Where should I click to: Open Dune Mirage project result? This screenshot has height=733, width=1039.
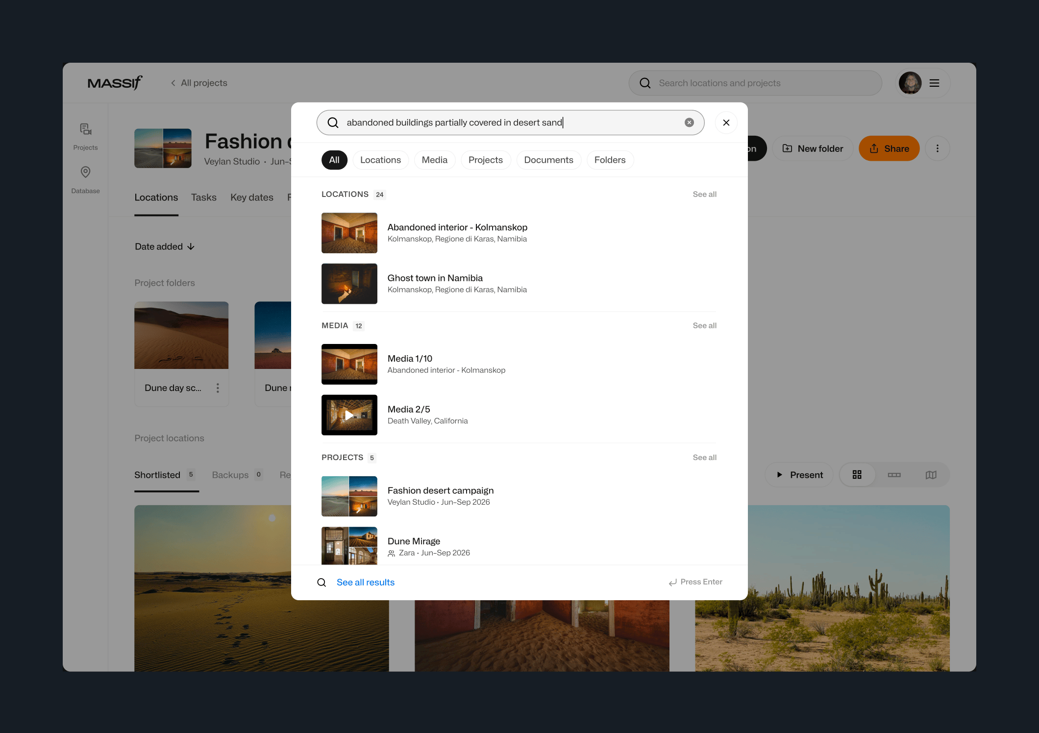(519, 545)
